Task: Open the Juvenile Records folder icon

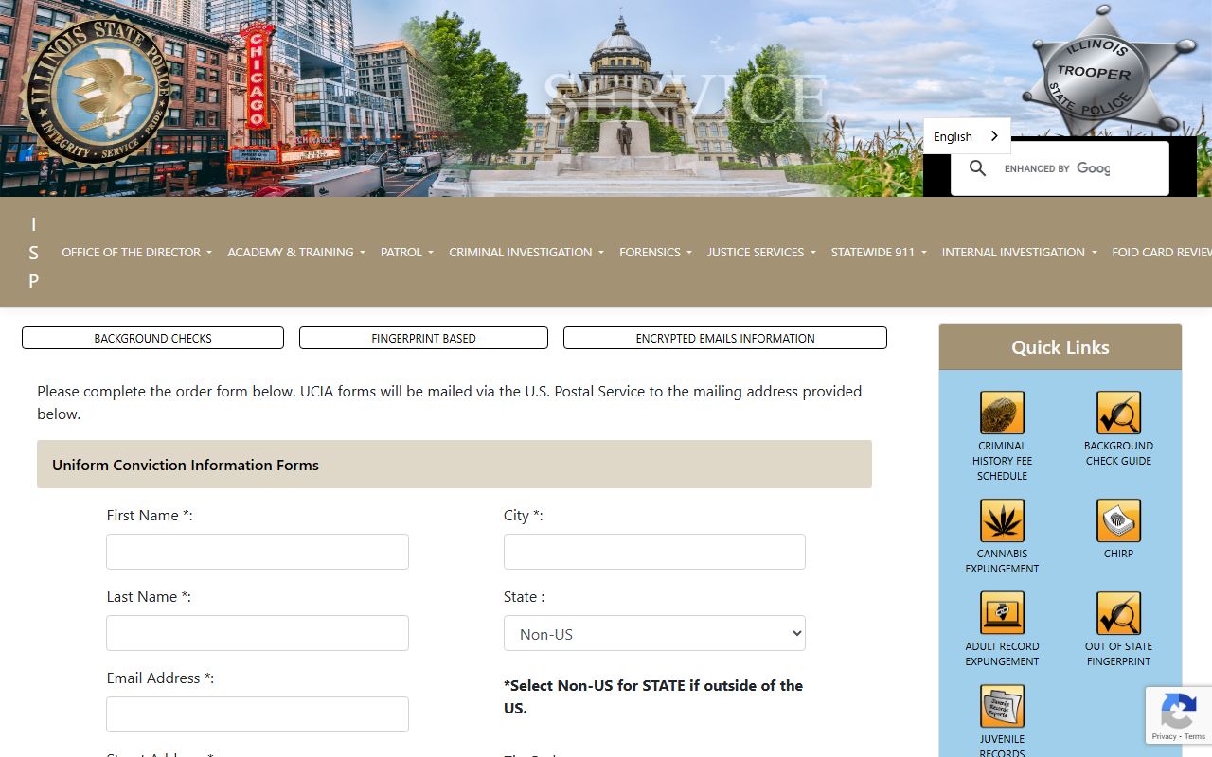Action: click(1002, 706)
